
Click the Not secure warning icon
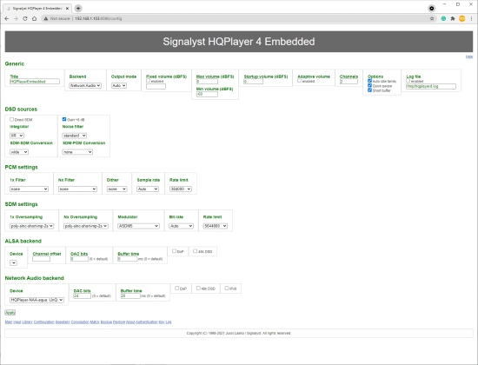pyautogui.click(x=46, y=18)
